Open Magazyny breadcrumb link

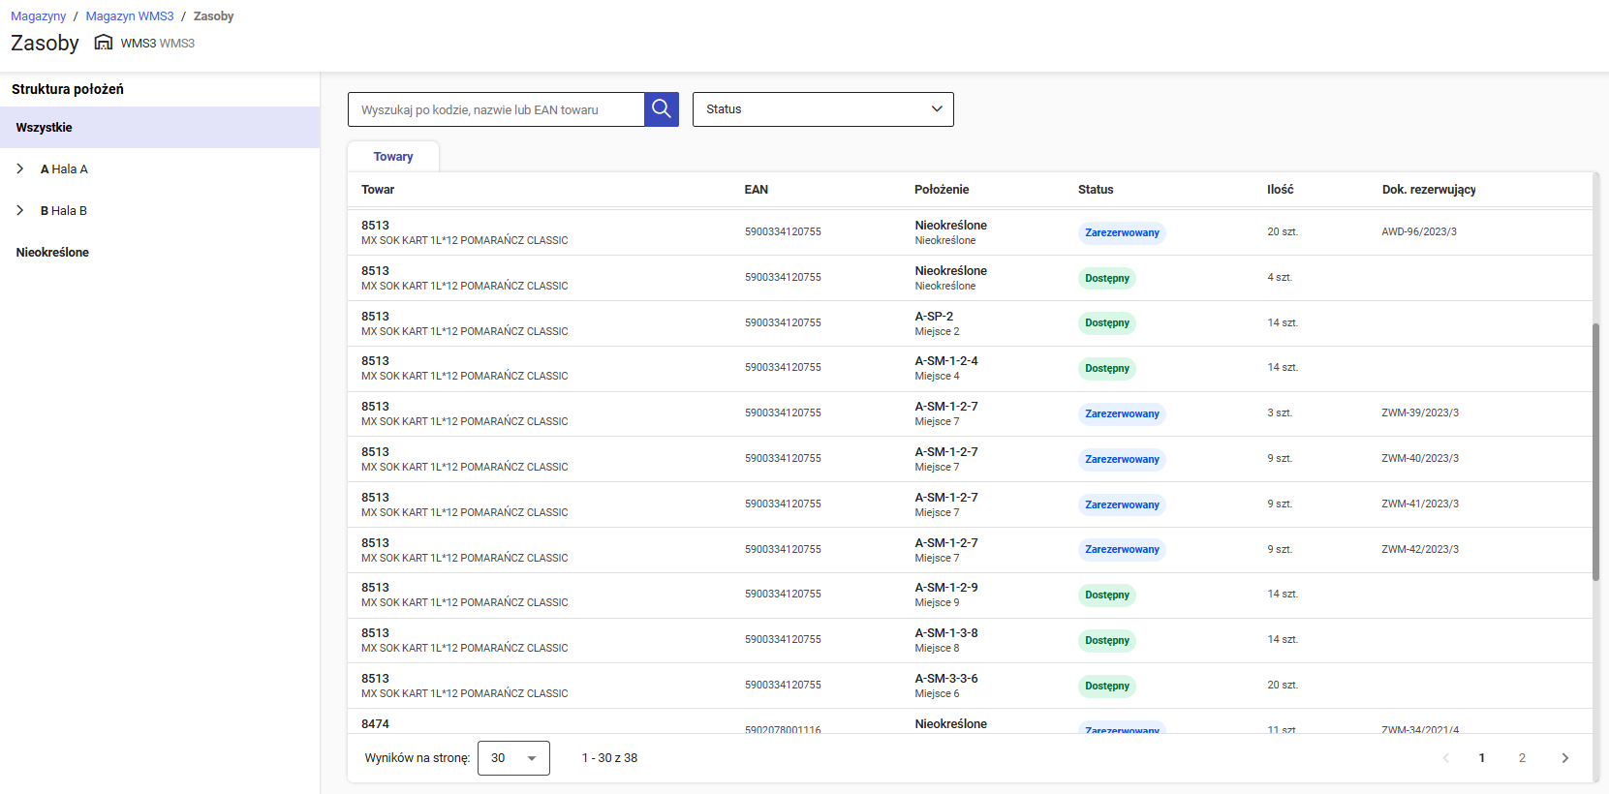[39, 16]
